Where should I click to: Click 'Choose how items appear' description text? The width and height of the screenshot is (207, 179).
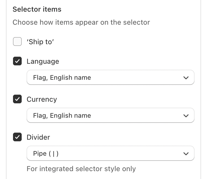[x=81, y=22]
